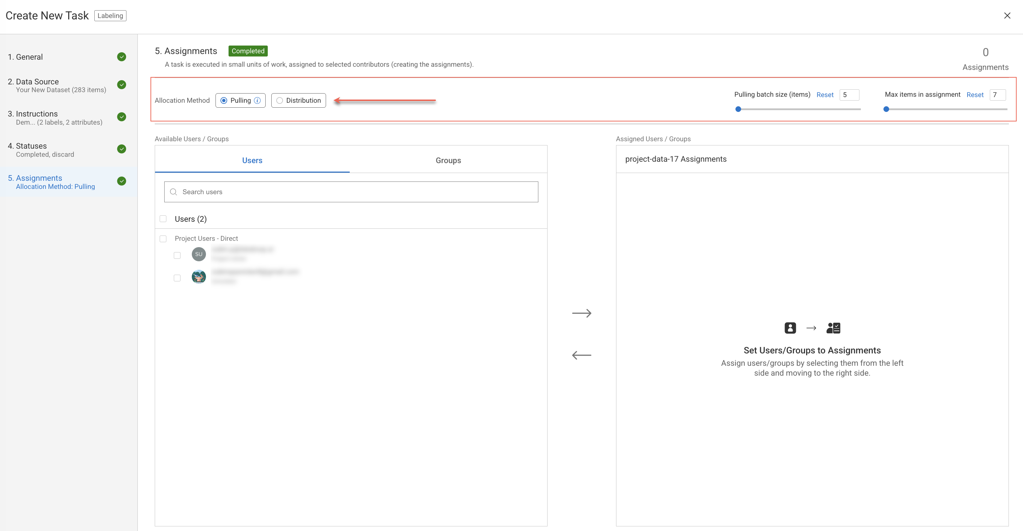
Task: Check the Users (2) select-all checkbox
Action: (x=163, y=219)
